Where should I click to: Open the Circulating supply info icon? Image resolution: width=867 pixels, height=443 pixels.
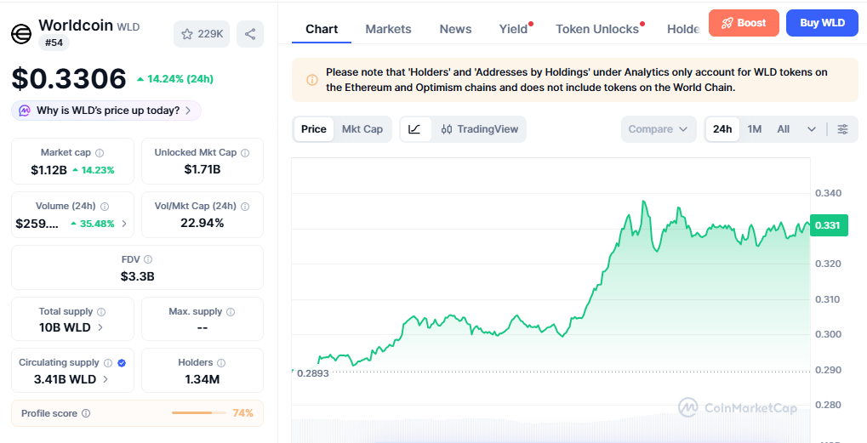(x=108, y=363)
